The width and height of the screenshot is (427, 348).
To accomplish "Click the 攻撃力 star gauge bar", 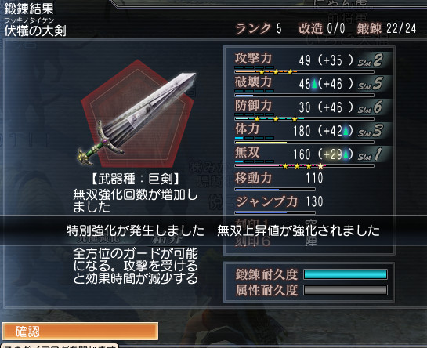I will tap(305, 72).
